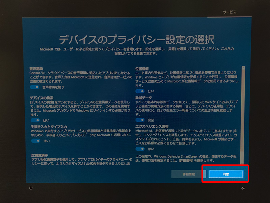Click the scrollbar up arrow
Viewport: 270px width, 203px height.
click(244, 67)
